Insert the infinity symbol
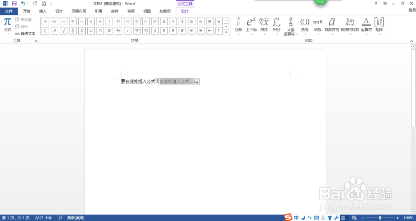The image size is (416, 221). click(54, 22)
